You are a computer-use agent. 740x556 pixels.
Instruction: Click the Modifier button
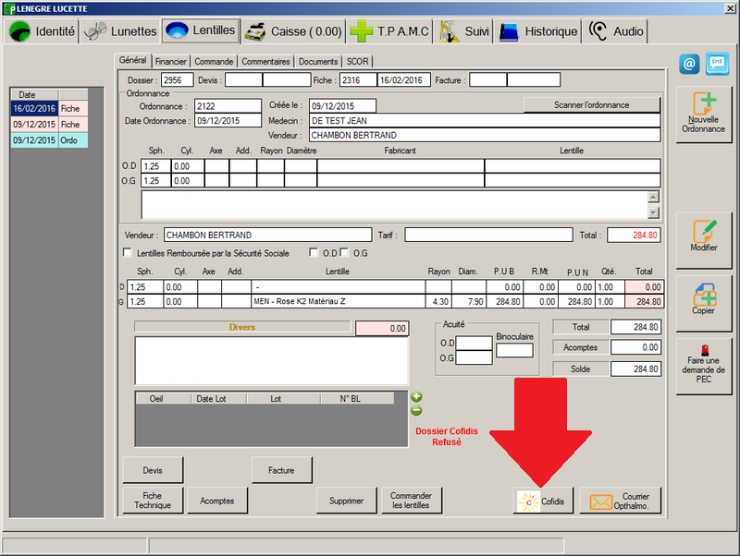click(x=703, y=240)
